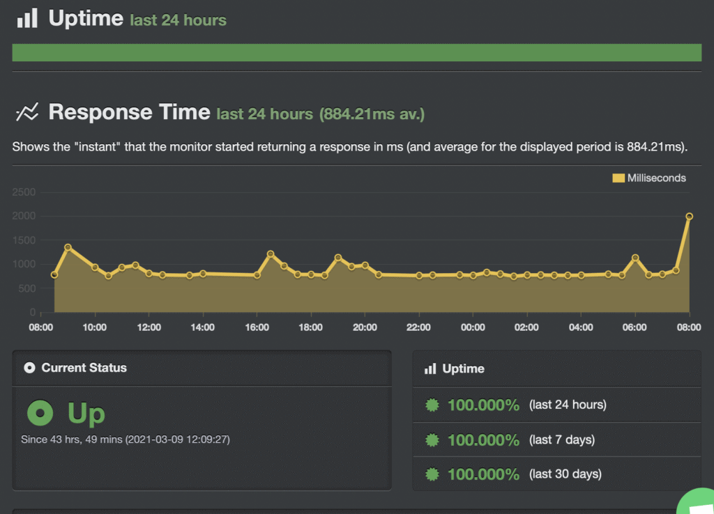The height and width of the screenshot is (514, 714).
Task: Click the green badge next to last 30 days
Action: pyautogui.click(x=432, y=474)
